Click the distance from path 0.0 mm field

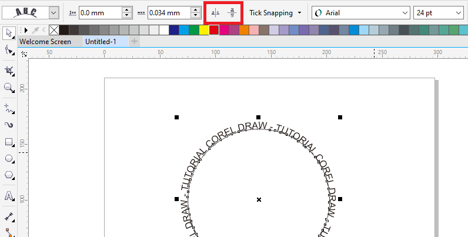click(101, 13)
